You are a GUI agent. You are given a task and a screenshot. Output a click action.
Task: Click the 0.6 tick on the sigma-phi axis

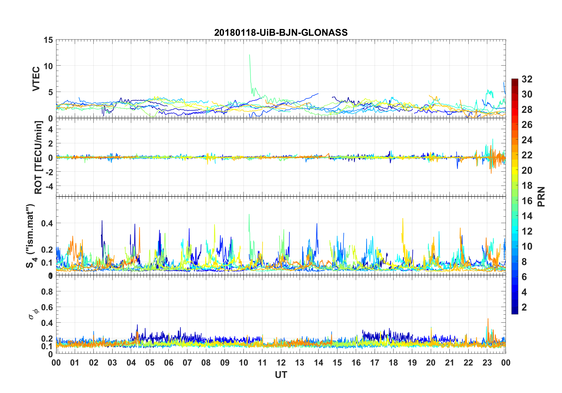tap(47, 307)
